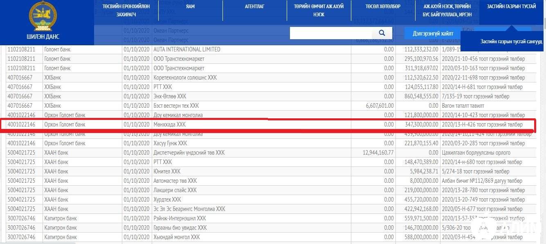Open the ШИЛЭН ДАНС home text link
The height and width of the screenshot is (244, 546).
43,37
